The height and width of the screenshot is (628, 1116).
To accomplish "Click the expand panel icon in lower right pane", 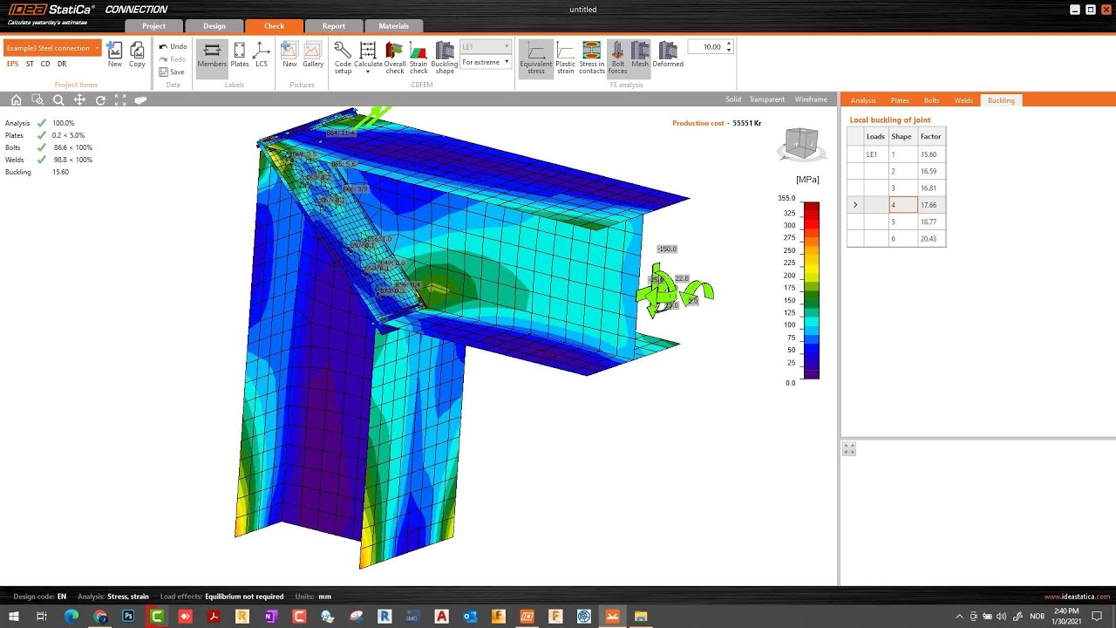I will click(x=849, y=448).
